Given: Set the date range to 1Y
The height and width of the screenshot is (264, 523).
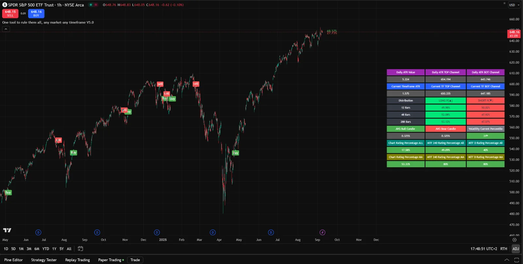Looking at the screenshot, I should click(x=54, y=249).
